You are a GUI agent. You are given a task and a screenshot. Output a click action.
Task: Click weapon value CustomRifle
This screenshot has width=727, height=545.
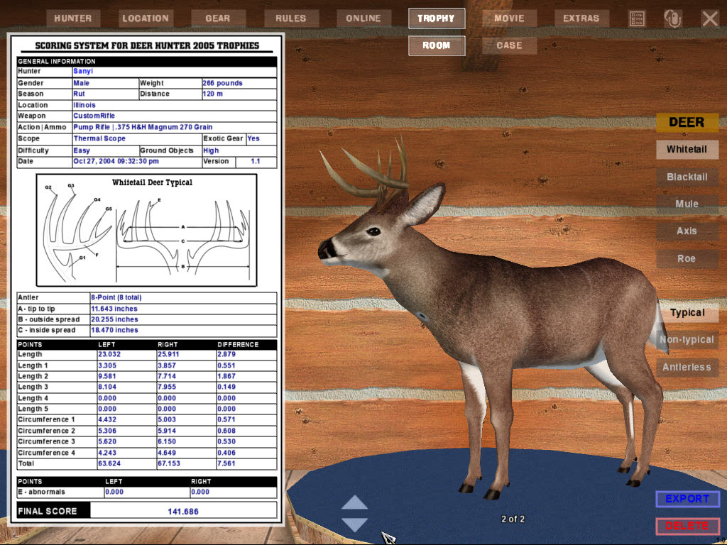click(x=94, y=116)
